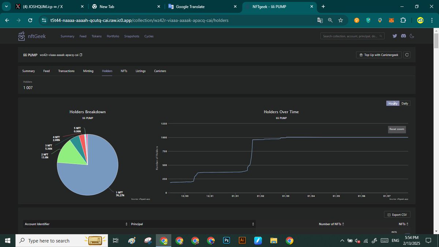Open Windows Start menu
This screenshot has width=439, height=247.
(8, 240)
